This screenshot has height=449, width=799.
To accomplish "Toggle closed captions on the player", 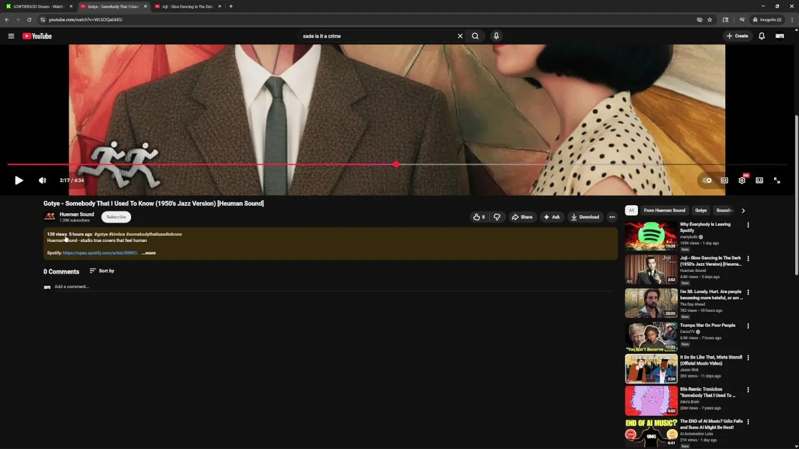I will [x=724, y=180].
